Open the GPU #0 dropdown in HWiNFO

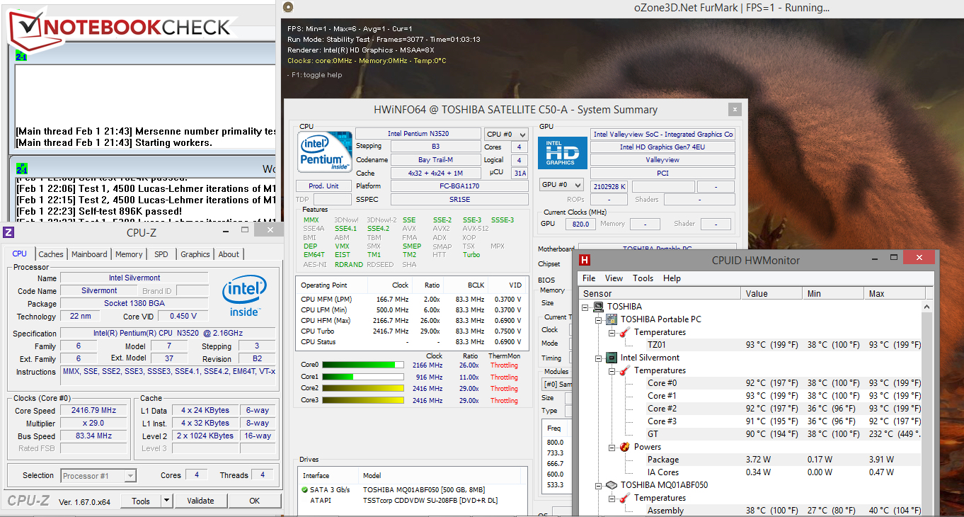pyautogui.click(x=561, y=186)
